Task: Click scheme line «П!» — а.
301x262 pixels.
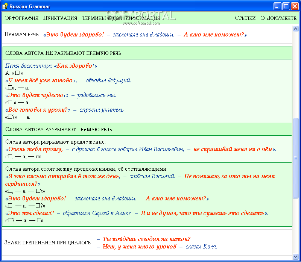Action: (x=17, y=102)
